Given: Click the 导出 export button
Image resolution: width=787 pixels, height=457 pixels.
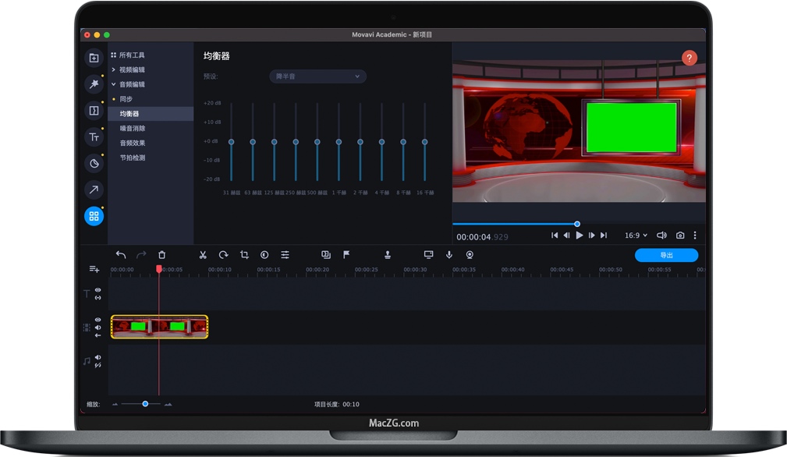Looking at the screenshot, I should [666, 254].
